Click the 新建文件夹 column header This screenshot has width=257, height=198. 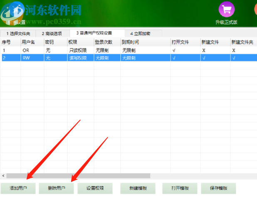[x=244, y=42]
